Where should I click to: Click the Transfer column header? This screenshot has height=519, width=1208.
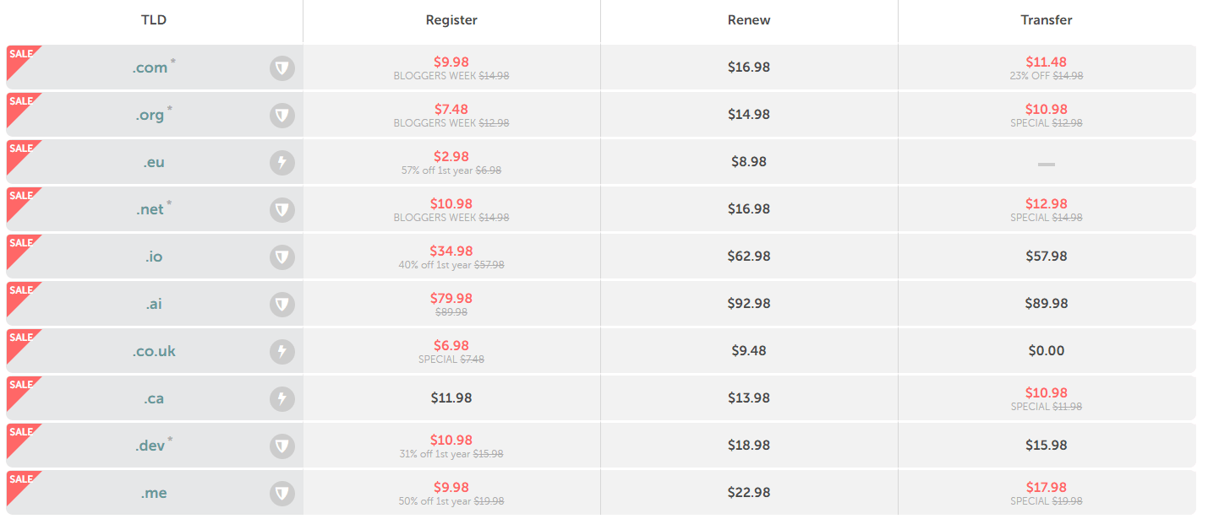pos(1047,20)
